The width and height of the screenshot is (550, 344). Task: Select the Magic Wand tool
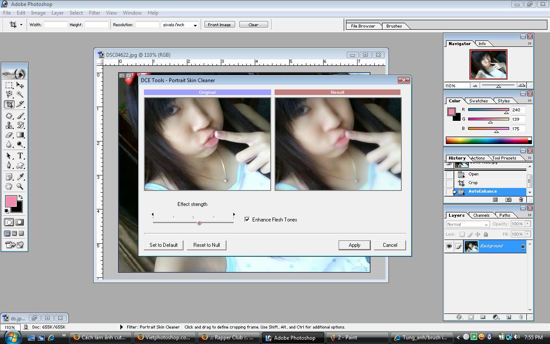click(x=20, y=95)
